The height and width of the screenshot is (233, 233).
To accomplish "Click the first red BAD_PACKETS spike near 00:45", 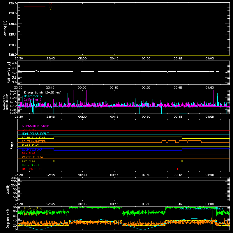I will coord(177,169).
